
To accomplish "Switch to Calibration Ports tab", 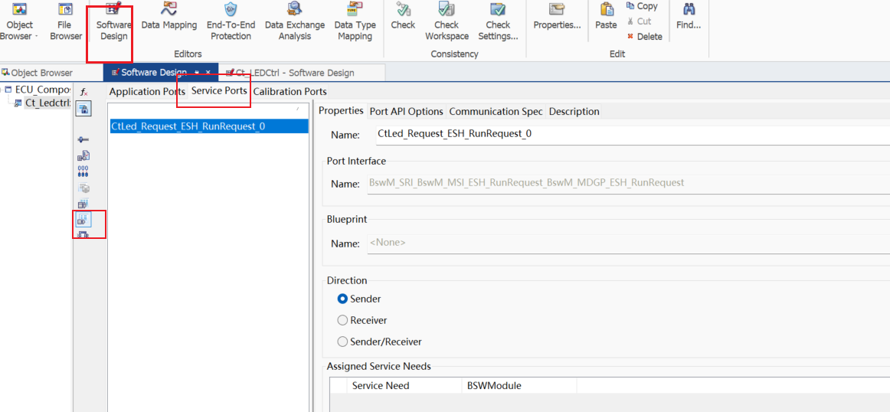I will [x=290, y=91].
